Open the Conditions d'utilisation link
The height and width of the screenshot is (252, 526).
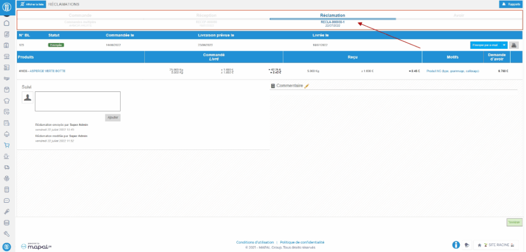tap(255, 242)
